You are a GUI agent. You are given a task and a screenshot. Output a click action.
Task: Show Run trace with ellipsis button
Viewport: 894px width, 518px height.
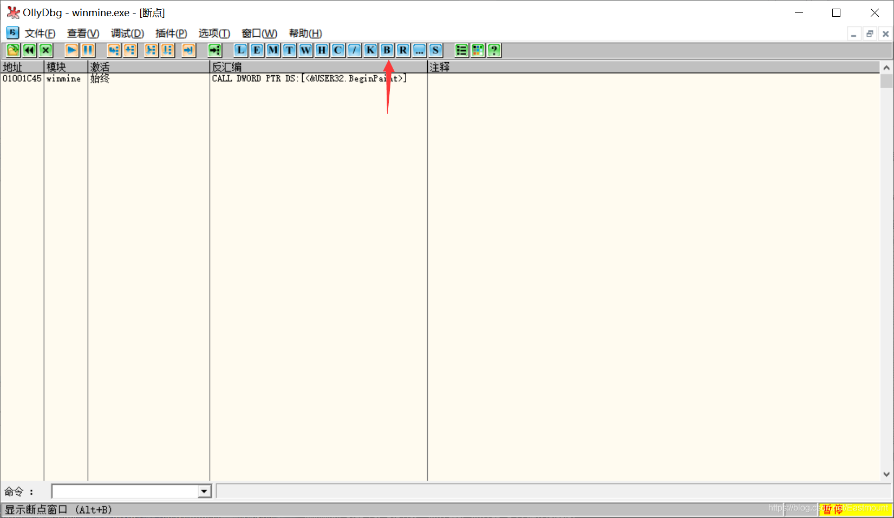point(419,50)
